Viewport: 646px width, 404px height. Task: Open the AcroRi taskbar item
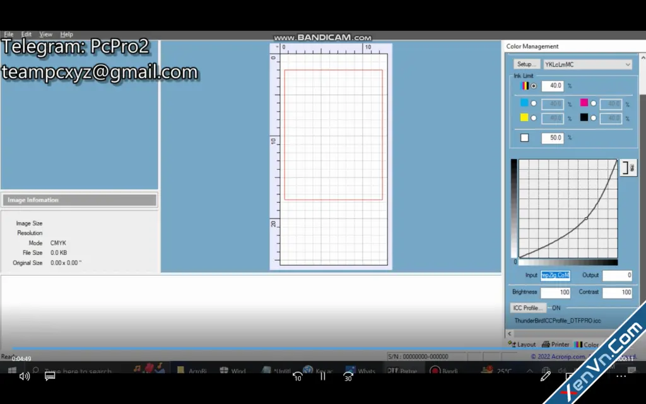tap(192, 371)
